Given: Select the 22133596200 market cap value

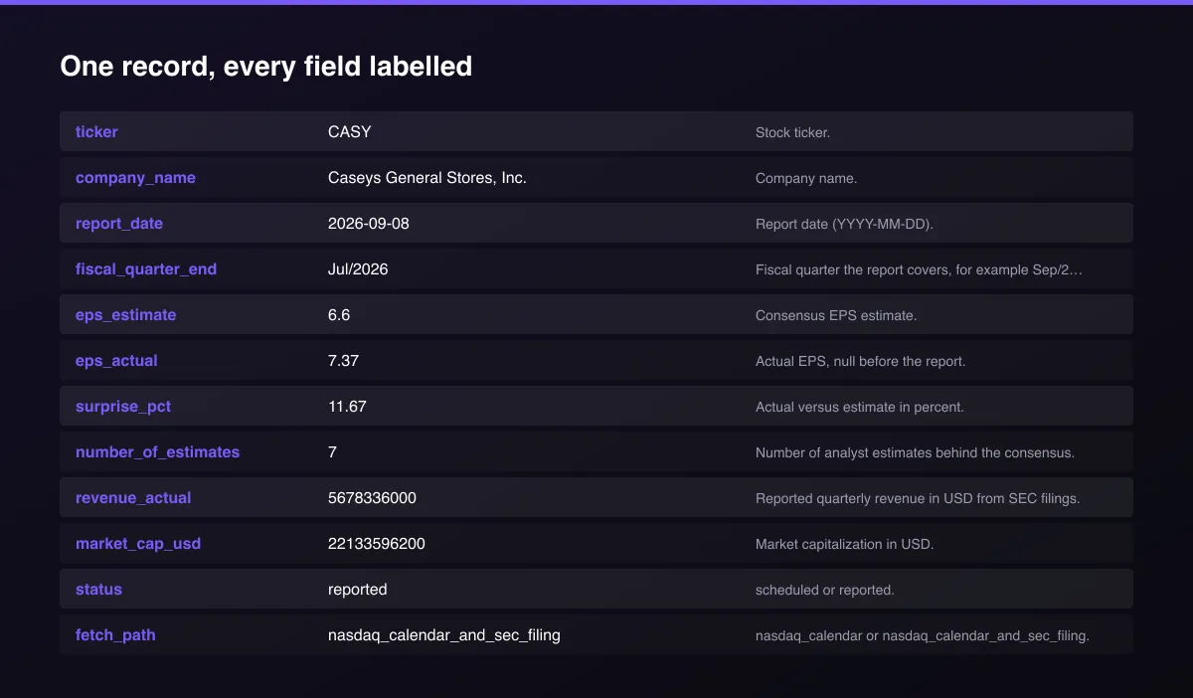Looking at the screenshot, I should (x=377, y=544).
